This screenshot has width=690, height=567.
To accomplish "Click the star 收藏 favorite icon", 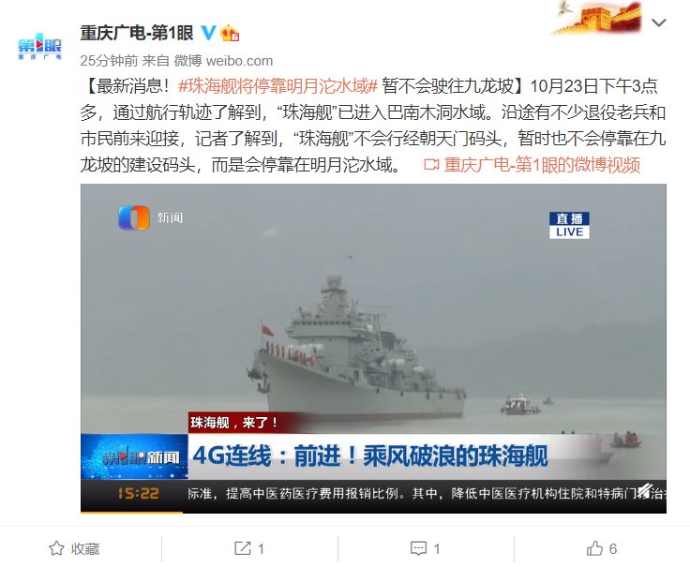I will pyautogui.click(x=56, y=548).
